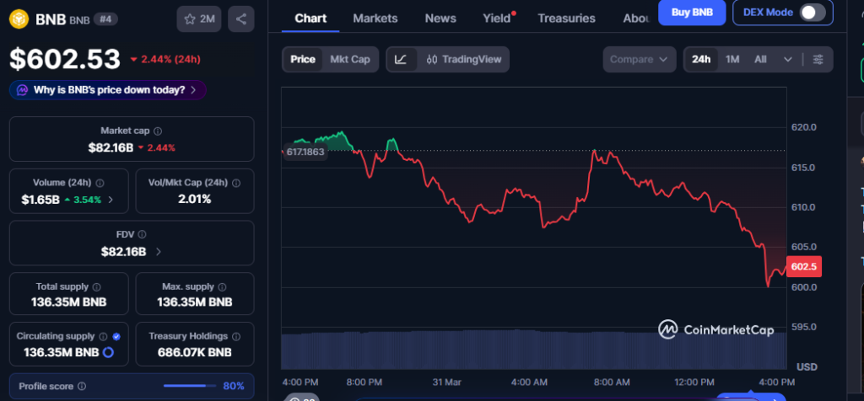Expand more time range options chevron

pos(788,59)
